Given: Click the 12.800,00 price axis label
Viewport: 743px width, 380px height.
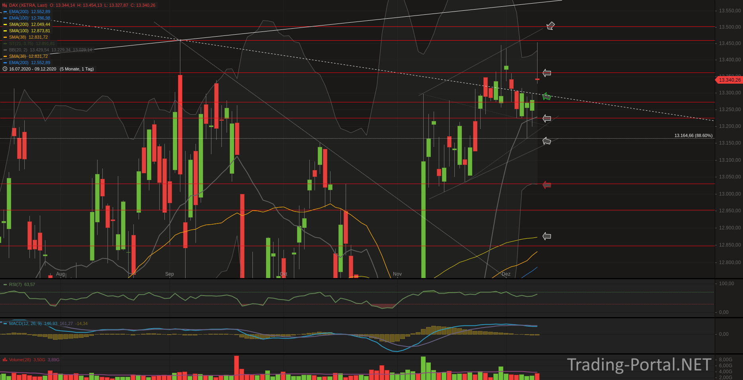Looking at the screenshot, I should click(730, 262).
